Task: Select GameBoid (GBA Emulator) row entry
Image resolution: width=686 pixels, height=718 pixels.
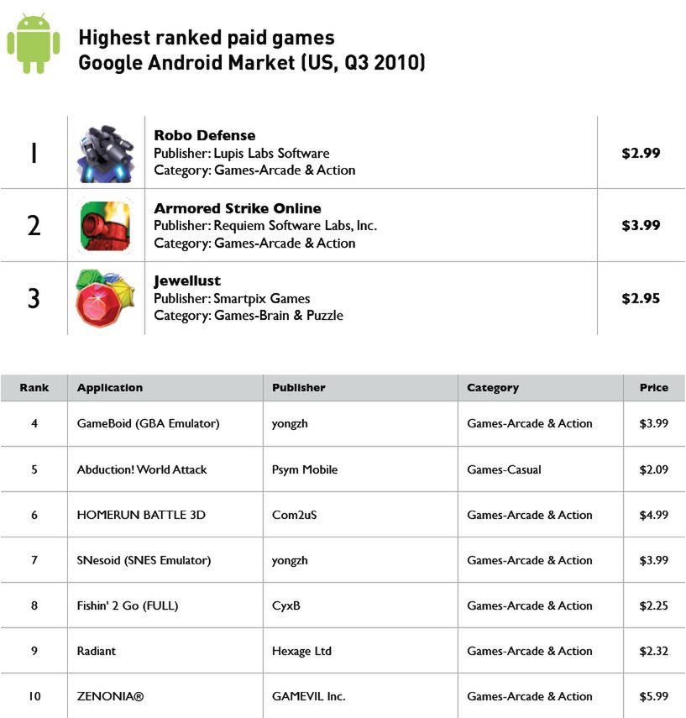Action: tap(149, 424)
